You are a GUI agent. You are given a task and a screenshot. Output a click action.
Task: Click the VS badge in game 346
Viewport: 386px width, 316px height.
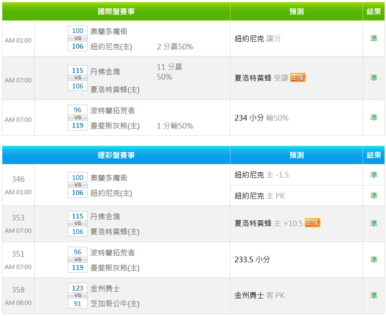78,185
